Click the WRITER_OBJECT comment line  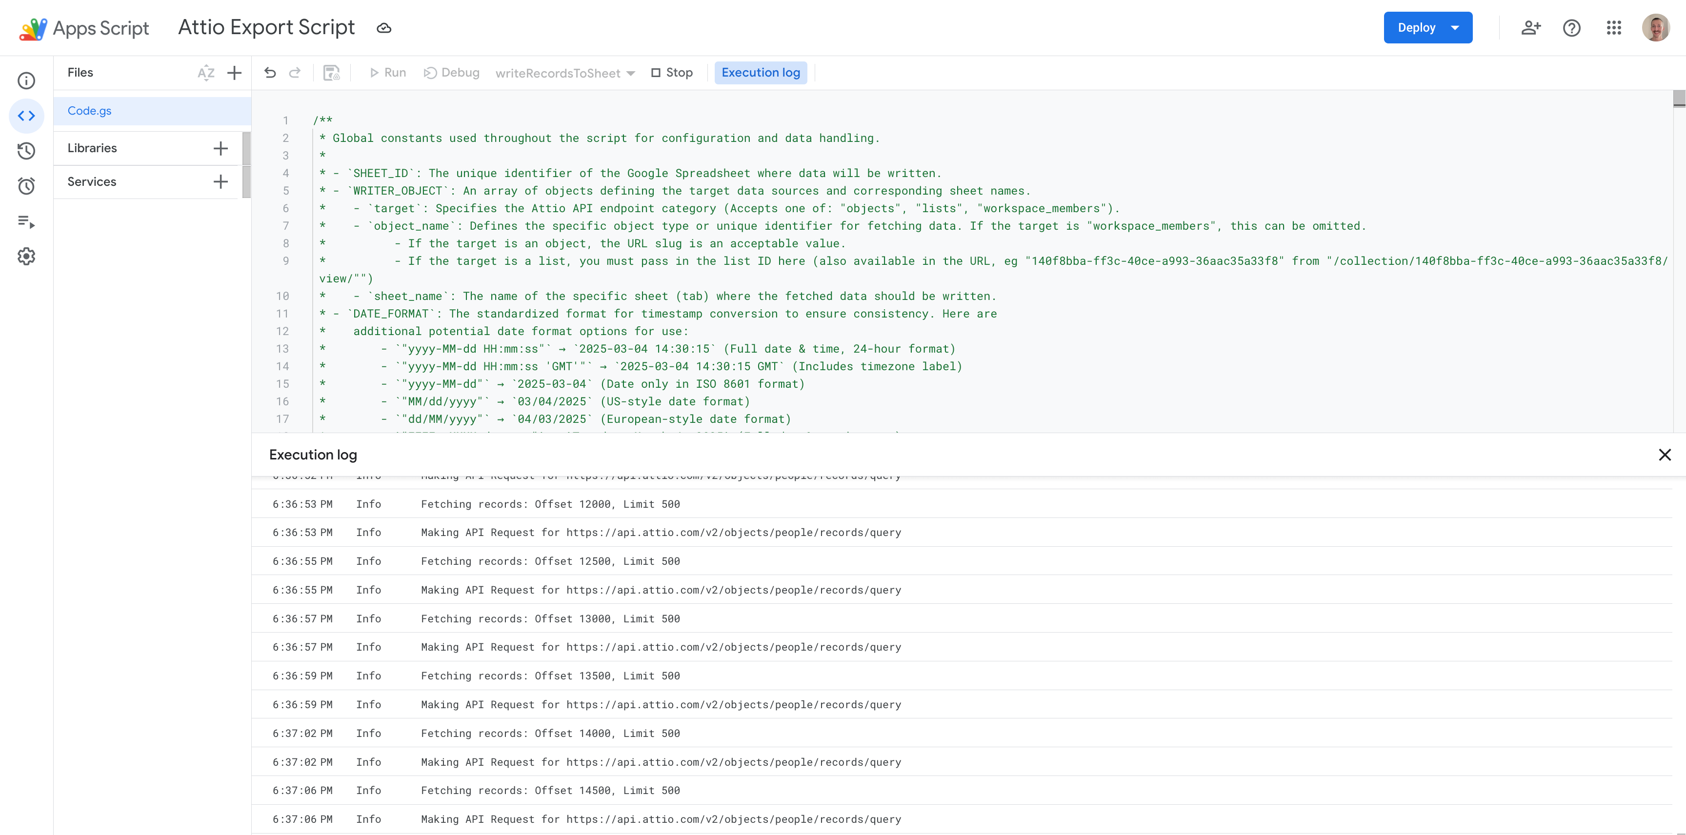tap(675, 191)
